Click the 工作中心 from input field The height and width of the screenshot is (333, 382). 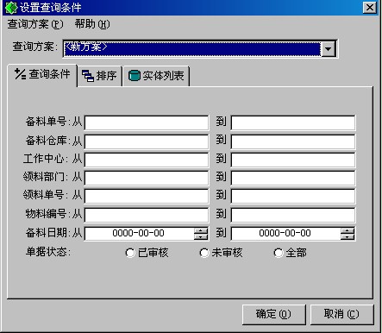coord(147,160)
